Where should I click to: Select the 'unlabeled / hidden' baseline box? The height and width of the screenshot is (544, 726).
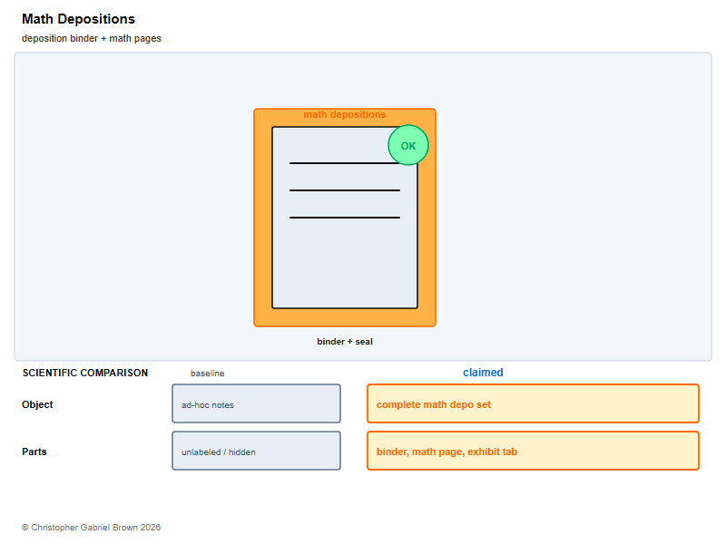[x=256, y=451]
